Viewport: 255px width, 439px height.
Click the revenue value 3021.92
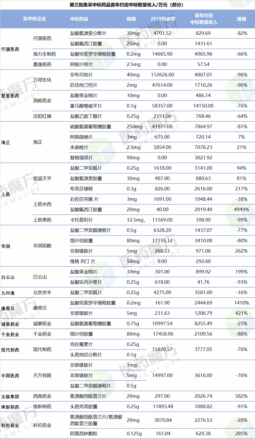click(x=203, y=158)
